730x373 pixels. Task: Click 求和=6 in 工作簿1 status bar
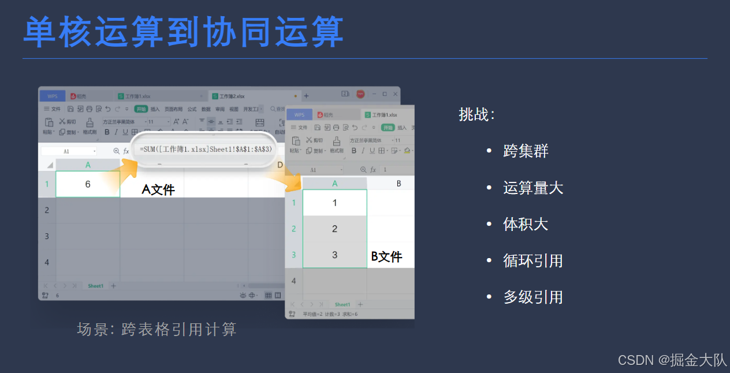[350, 314]
